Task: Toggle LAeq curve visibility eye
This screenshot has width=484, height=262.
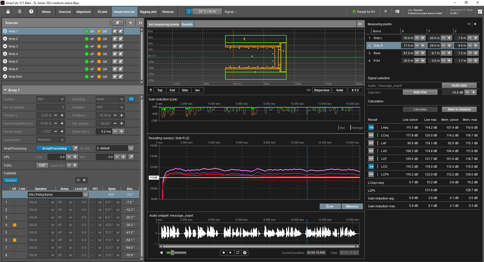Action: [x=371, y=128]
